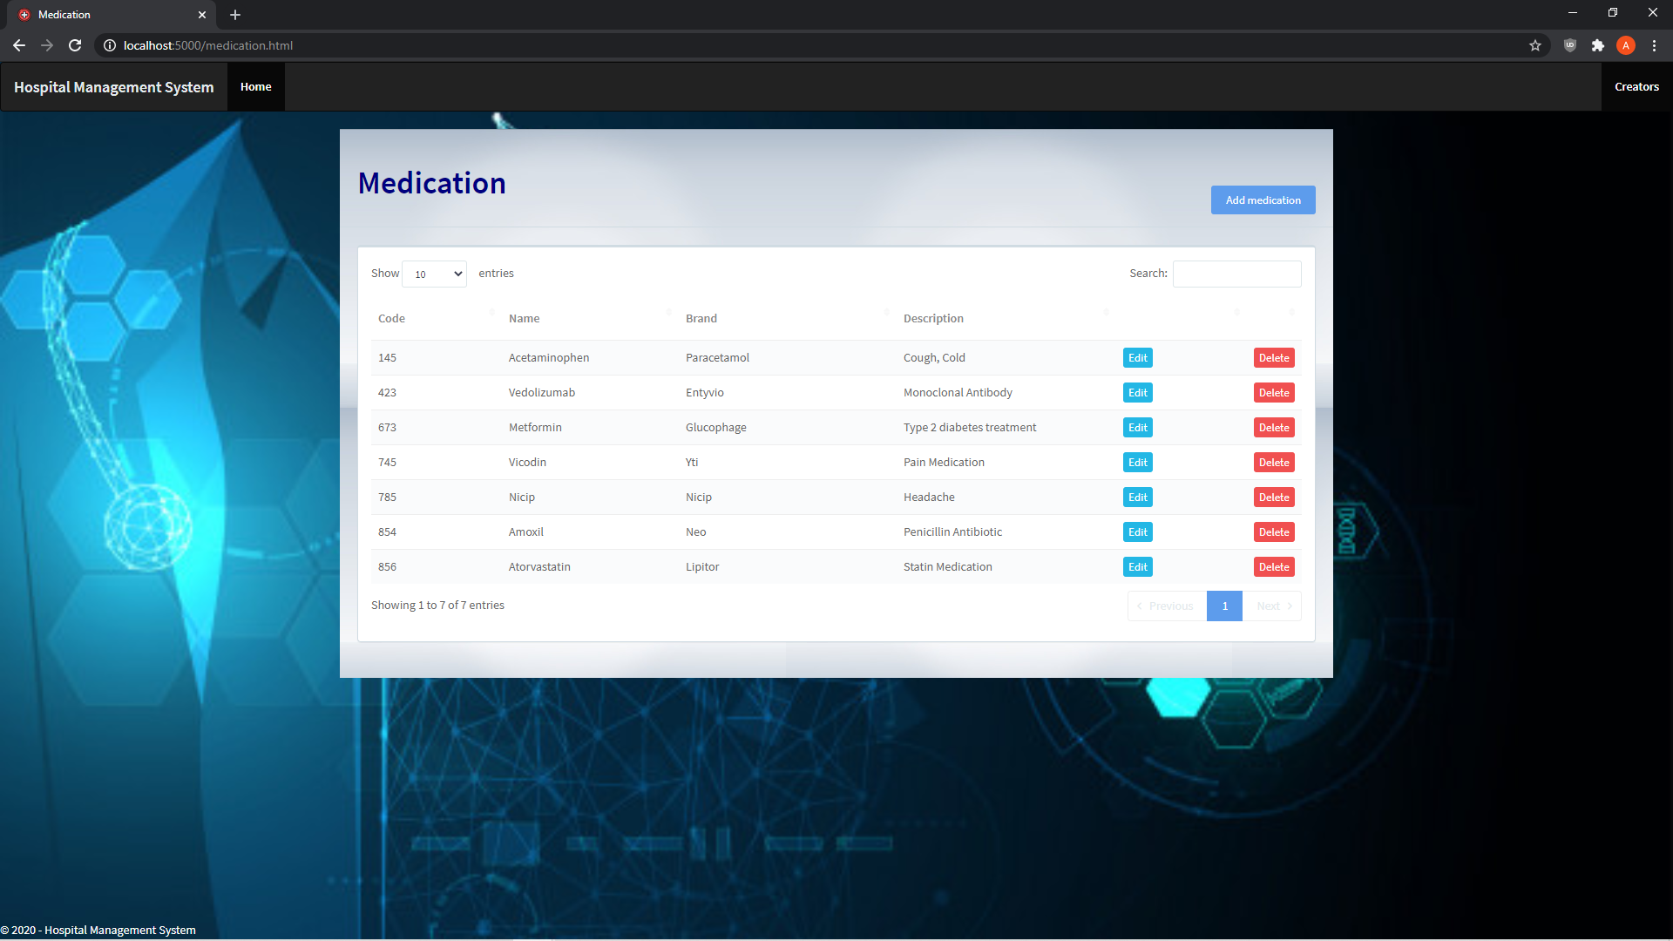The image size is (1673, 941).
Task: Toggle sorting on the Brand column
Action: (x=701, y=318)
